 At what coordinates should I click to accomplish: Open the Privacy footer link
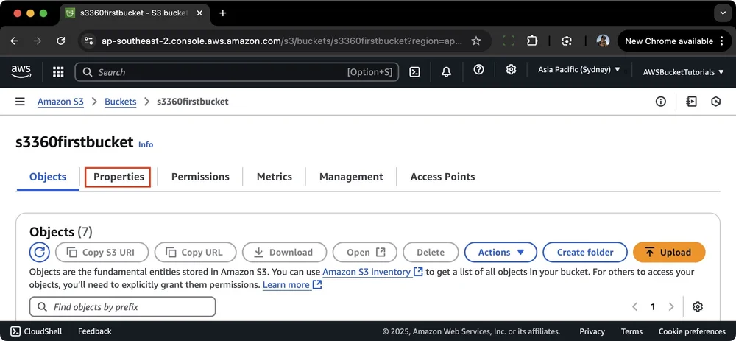pos(592,331)
